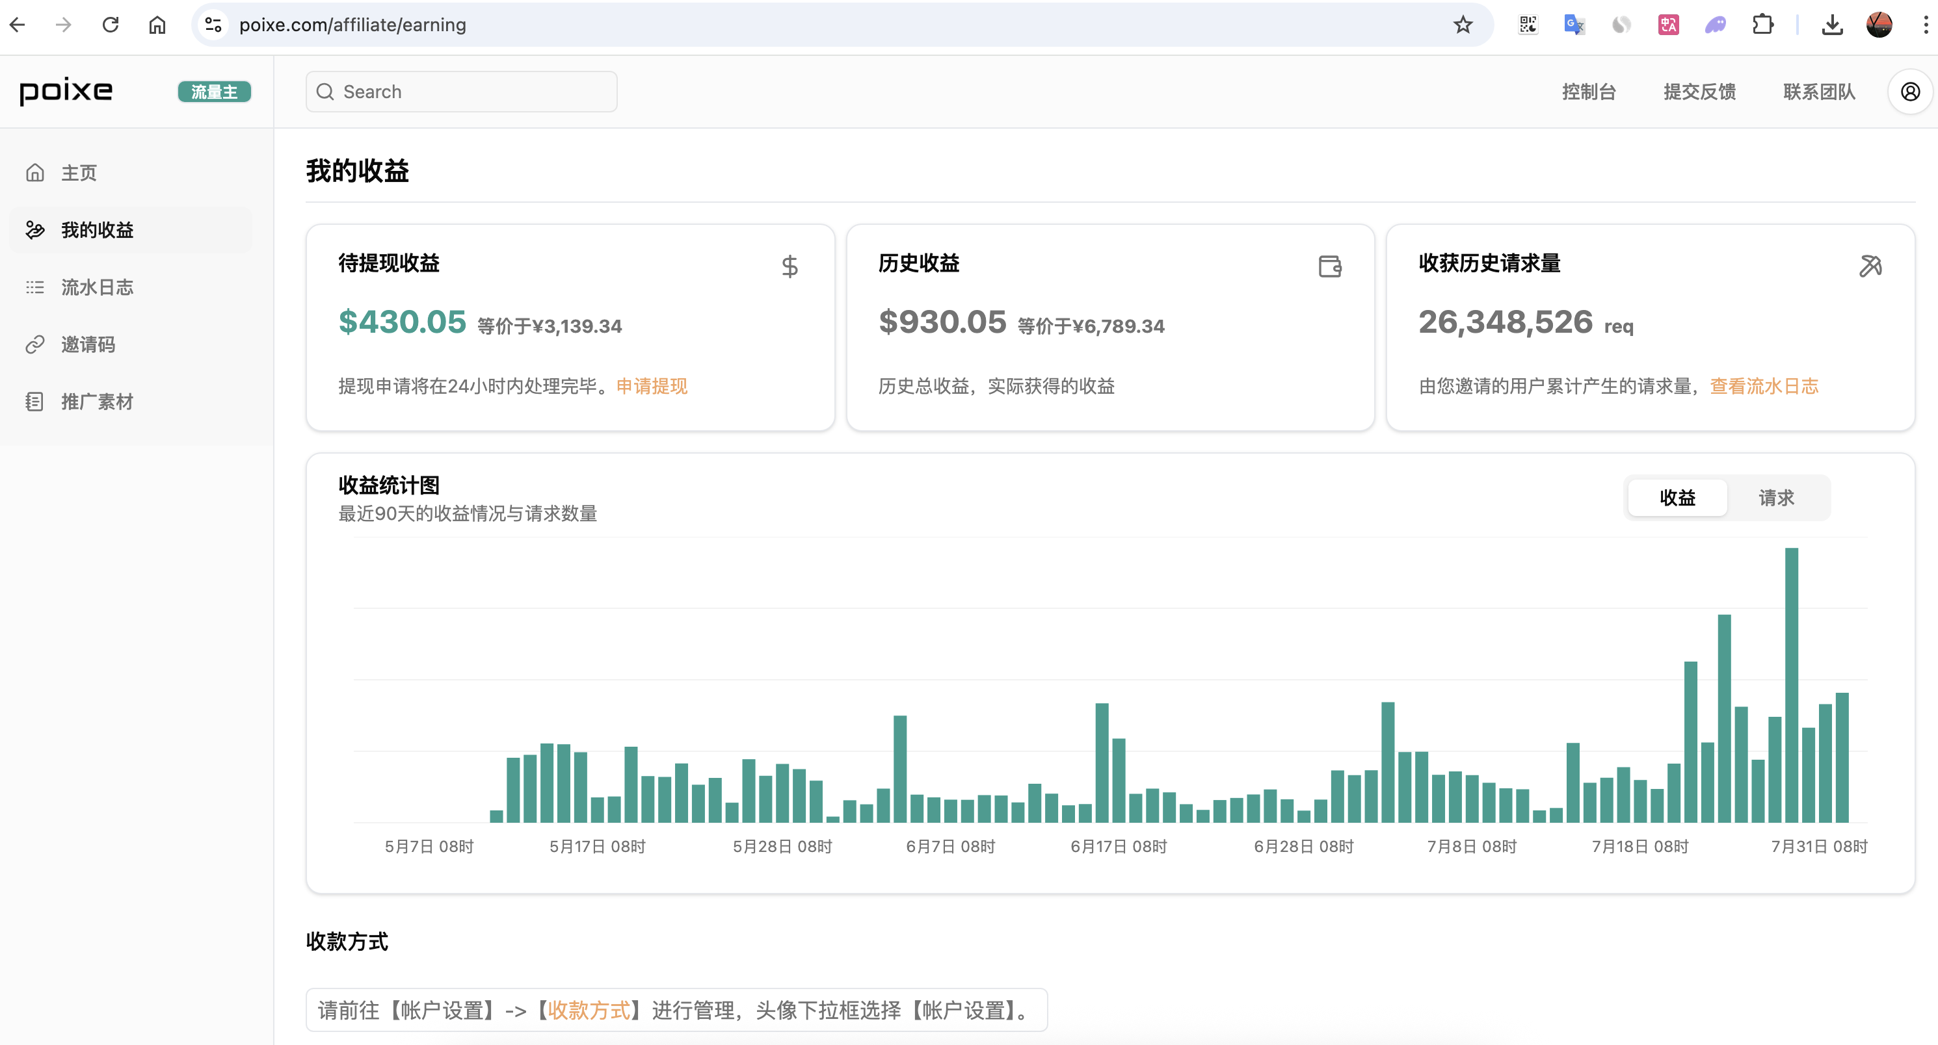Click the pickaxe icon on request volume card
This screenshot has width=1938, height=1045.
pyautogui.click(x=1870, y=266)
